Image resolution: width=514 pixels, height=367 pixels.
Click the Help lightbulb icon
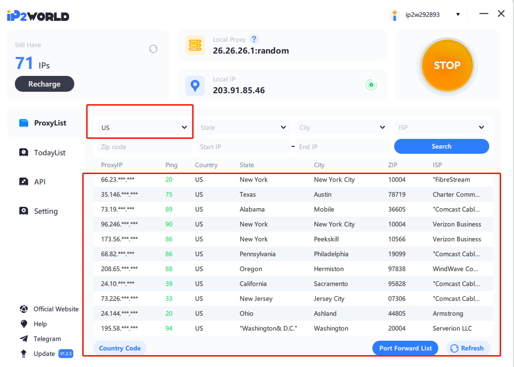(24, 324)
